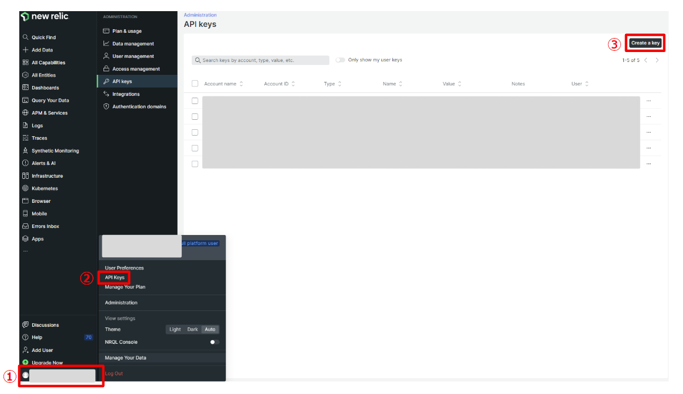This screenshot has height=394, width=683.
Task: Open Administration from user menu
Action: click(121, 303)
